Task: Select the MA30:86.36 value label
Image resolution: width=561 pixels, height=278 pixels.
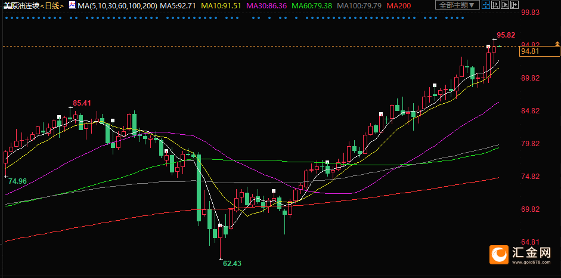Action: (267, 6)
